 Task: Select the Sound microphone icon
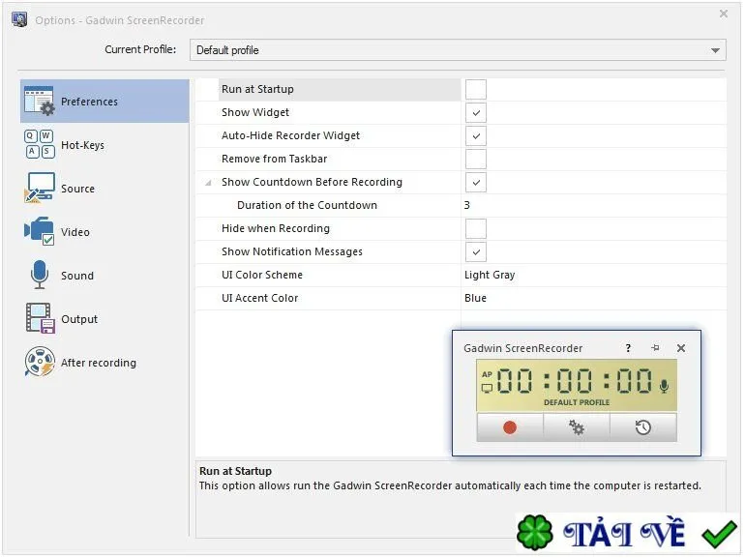pyautogui.click(x=40, y=275)
